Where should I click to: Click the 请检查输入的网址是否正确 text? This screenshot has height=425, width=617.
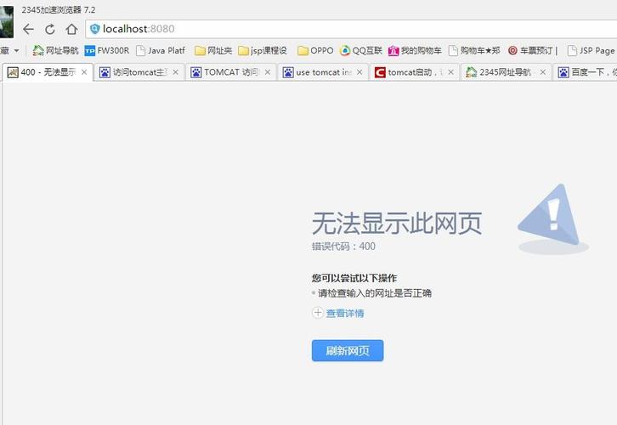(x=374, y=293)
